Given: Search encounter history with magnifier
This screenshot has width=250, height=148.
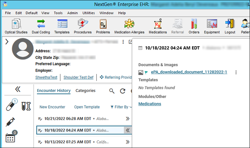Looking at the screenshot, I should point(112,91).
